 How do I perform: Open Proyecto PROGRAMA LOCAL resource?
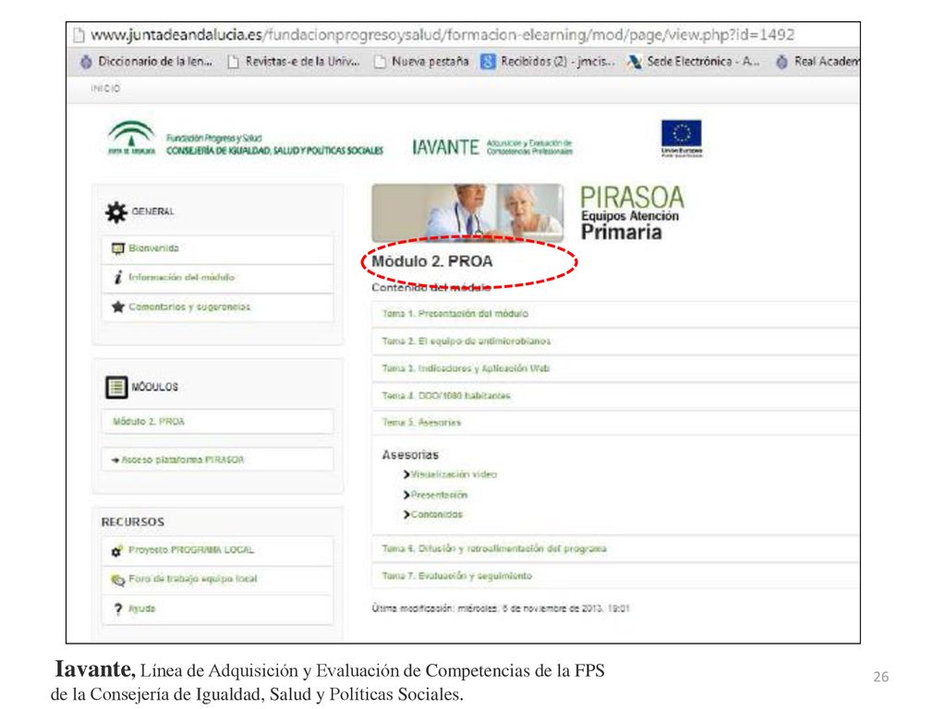[x=217, y=550]
